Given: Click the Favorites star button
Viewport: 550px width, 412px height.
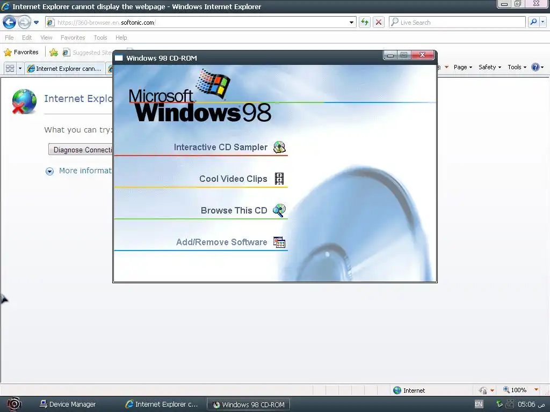Looking at the screenshot, I should pyautogui.click(x=21, y=52).
